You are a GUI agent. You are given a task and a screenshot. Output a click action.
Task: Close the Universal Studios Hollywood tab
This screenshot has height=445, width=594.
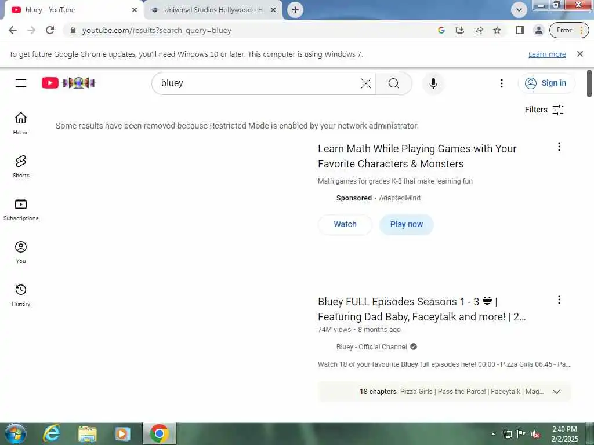pos(273,10)
